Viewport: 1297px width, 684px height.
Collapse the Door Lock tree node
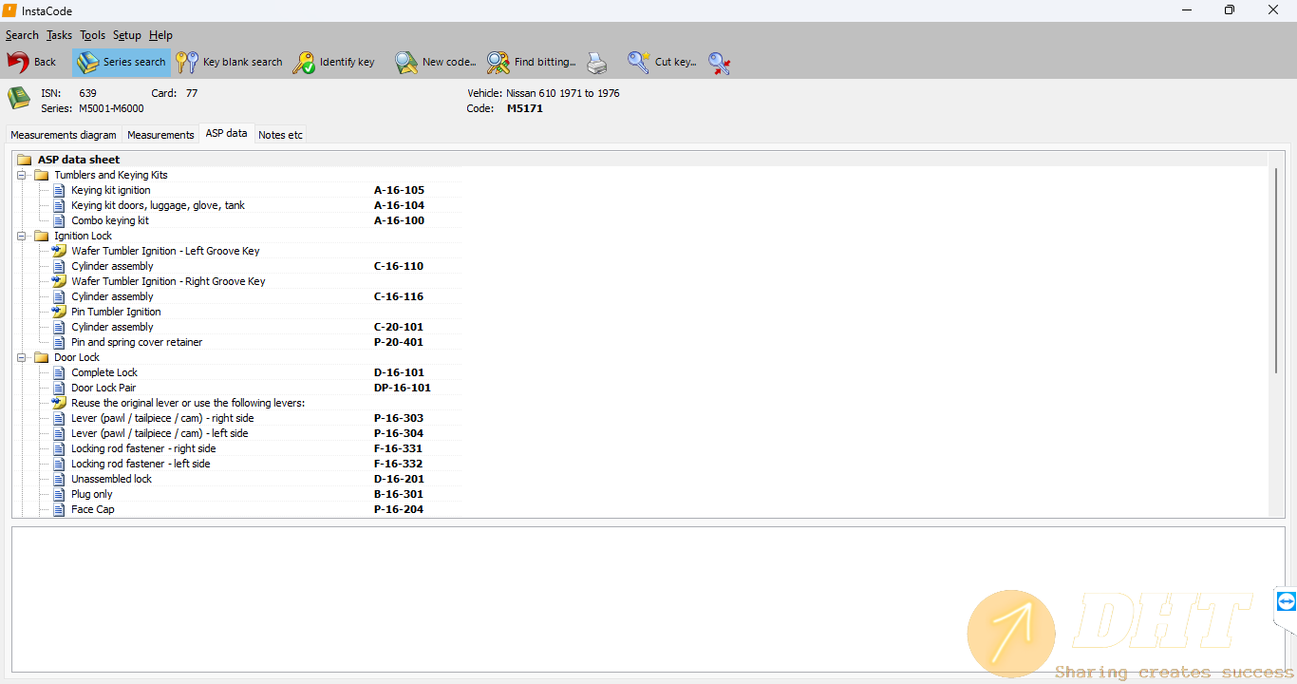tap(21, 357)
